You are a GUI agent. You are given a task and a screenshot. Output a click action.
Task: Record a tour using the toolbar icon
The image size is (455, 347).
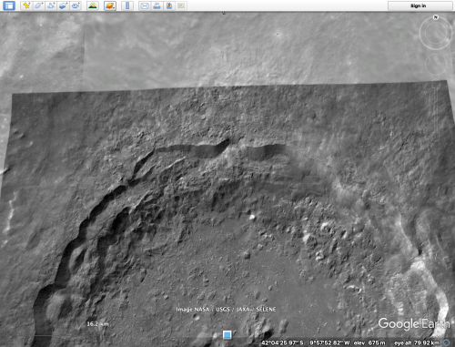point(76,5)
